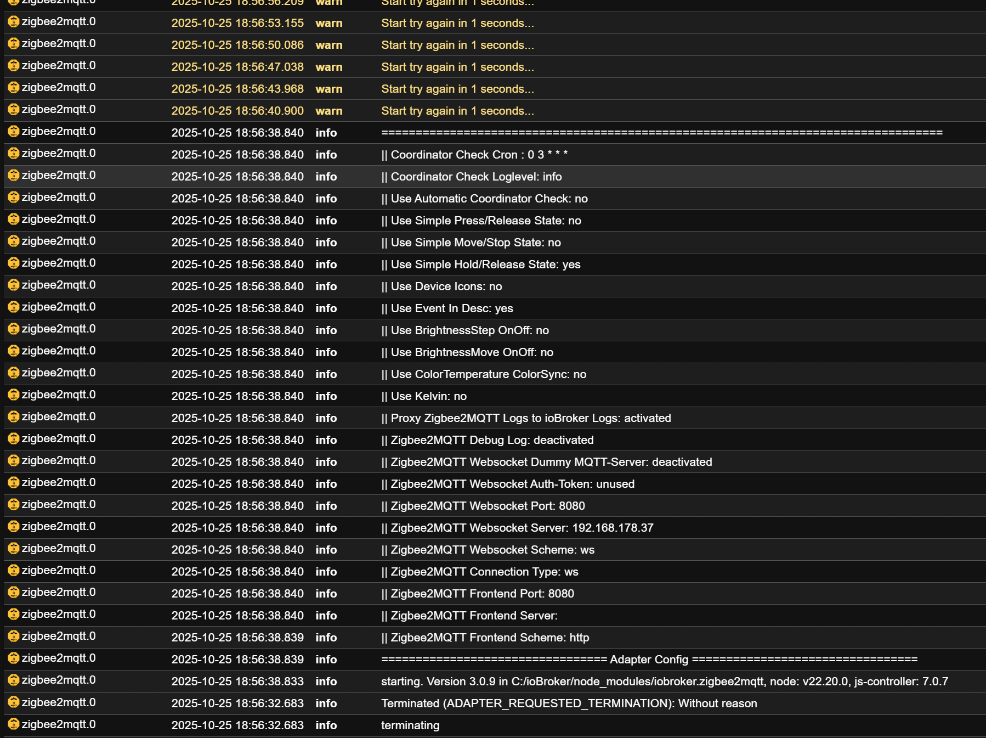Click the timestamp 2025-10-25 18:56:38.833
The image size is (986, 738).
click(x=237, y=681)
